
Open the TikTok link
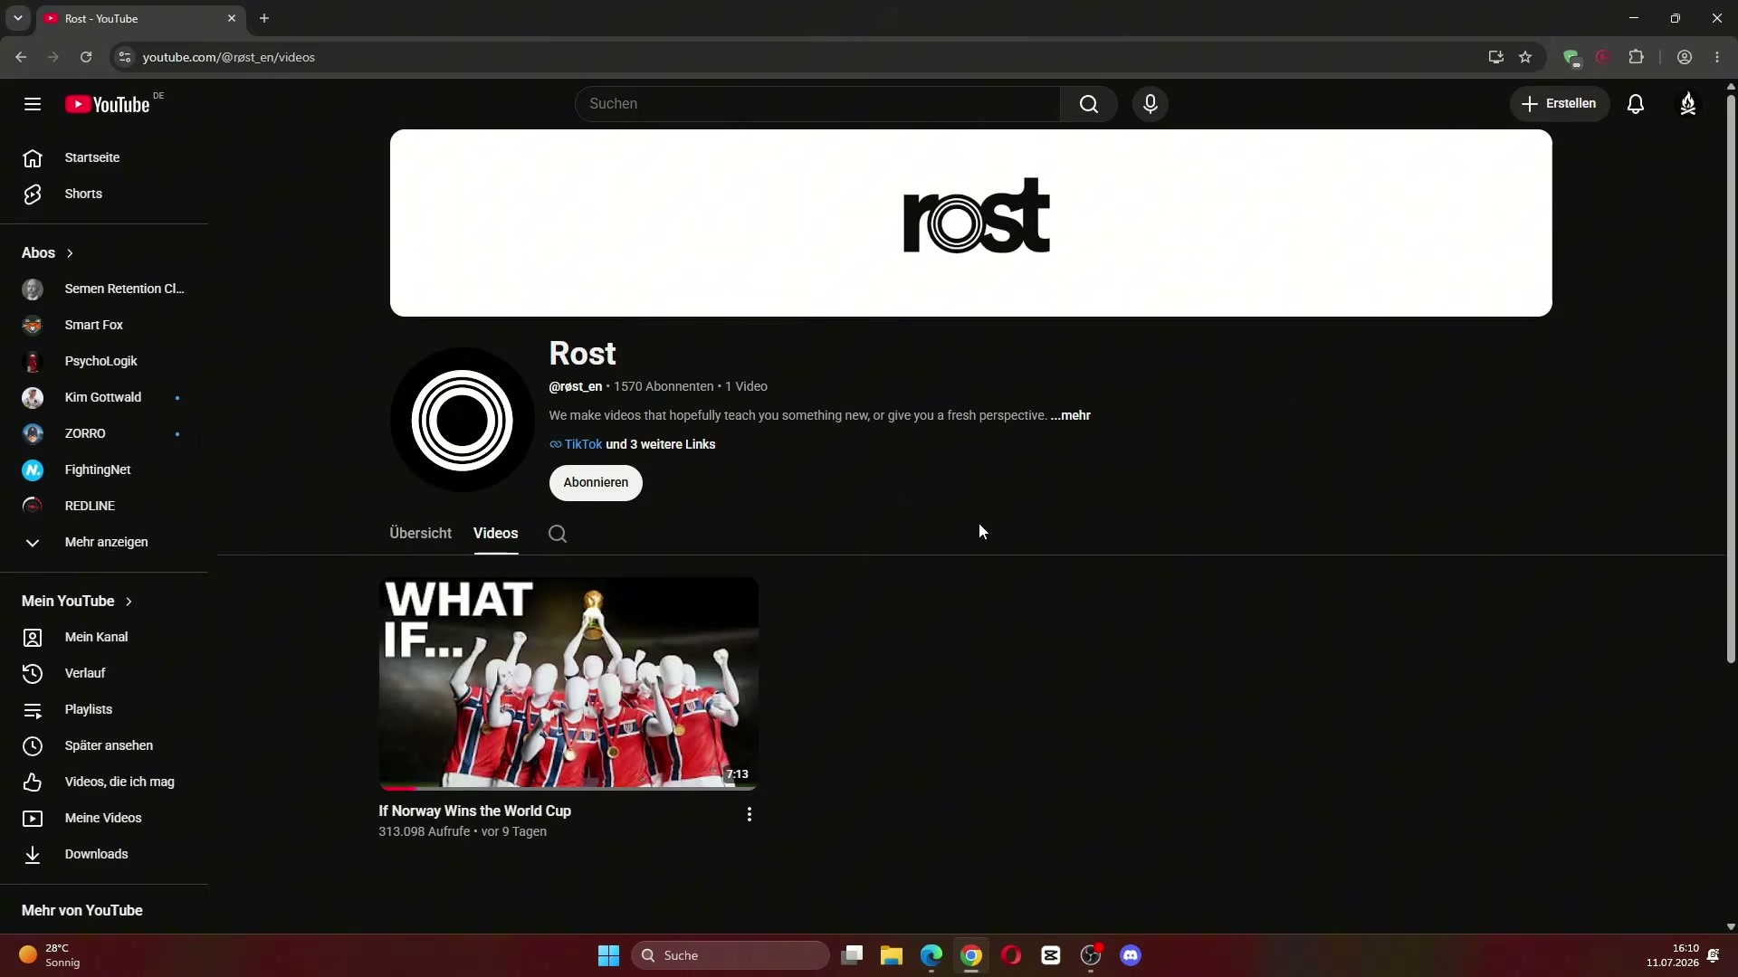click(x=583, y=444)
